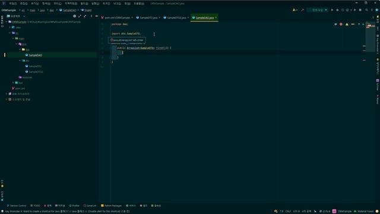Click the editor minimap on the right

click(370, 36)
